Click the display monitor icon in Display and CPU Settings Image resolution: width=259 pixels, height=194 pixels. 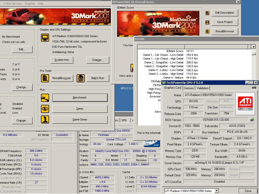click(x=45, y=38)
